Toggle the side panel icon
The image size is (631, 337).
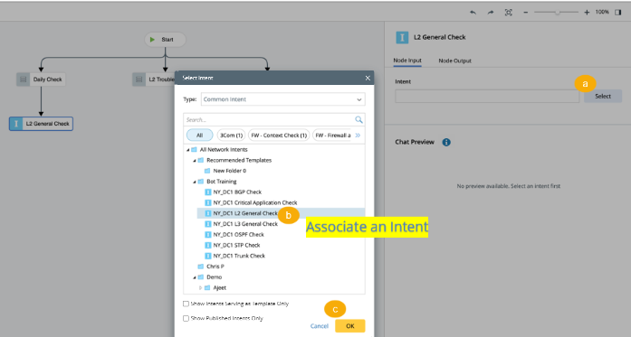pyautogui.click(x=618, y=13)
